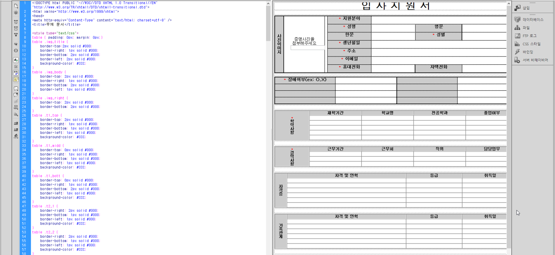Open the FTP 로그 panel
This screenshot has width=555, height=255.
point(526,36)
